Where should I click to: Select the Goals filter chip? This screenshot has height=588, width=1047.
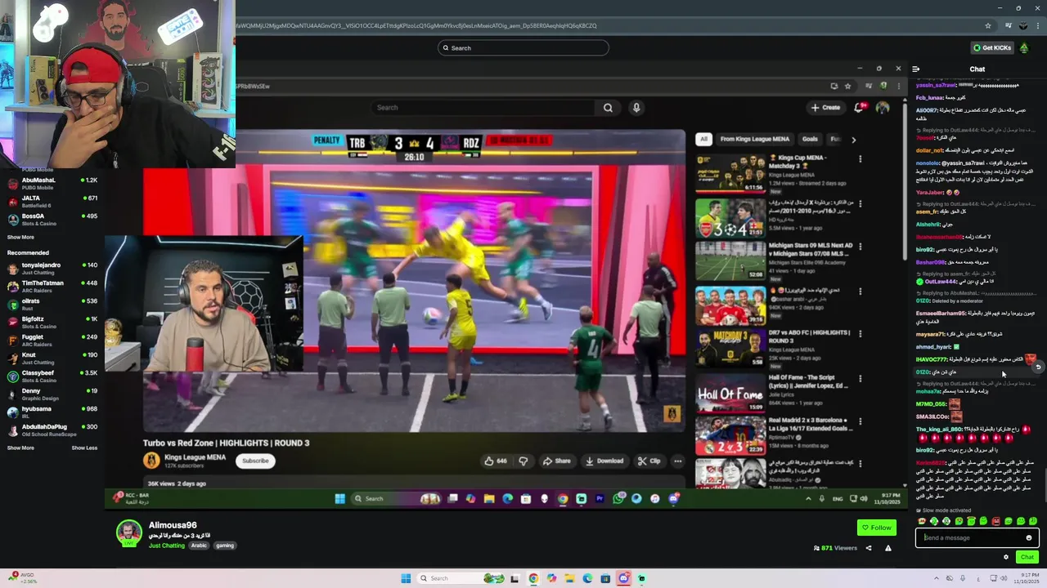click(810, 140)
